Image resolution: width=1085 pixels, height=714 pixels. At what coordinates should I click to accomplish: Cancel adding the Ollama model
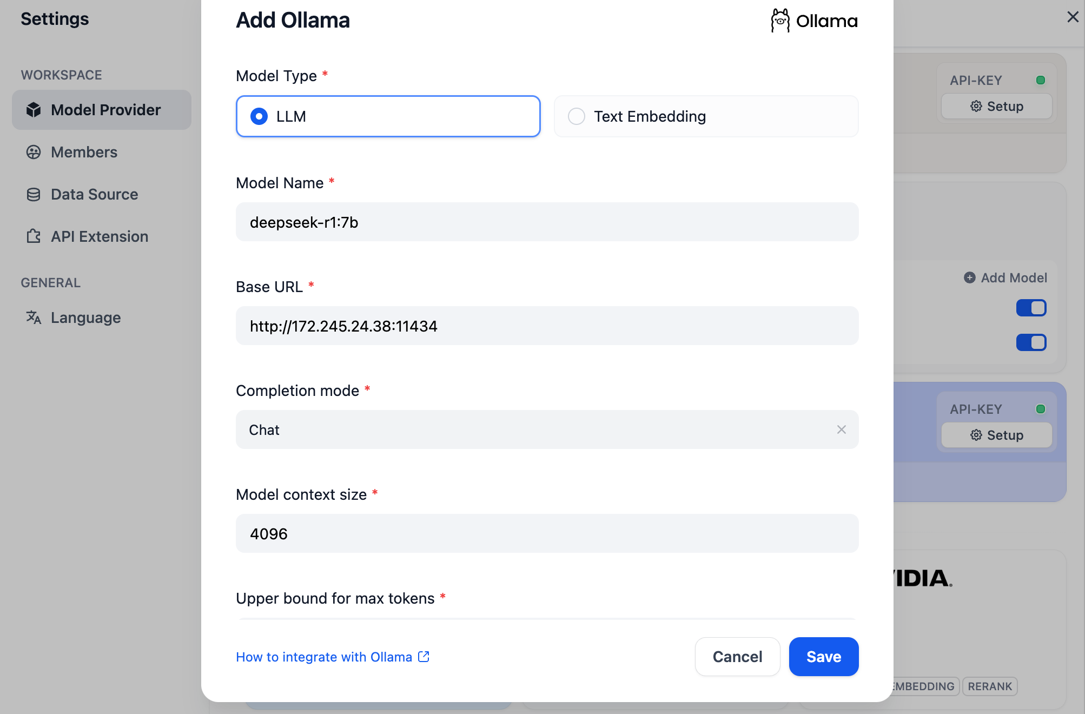click(737, 657)
